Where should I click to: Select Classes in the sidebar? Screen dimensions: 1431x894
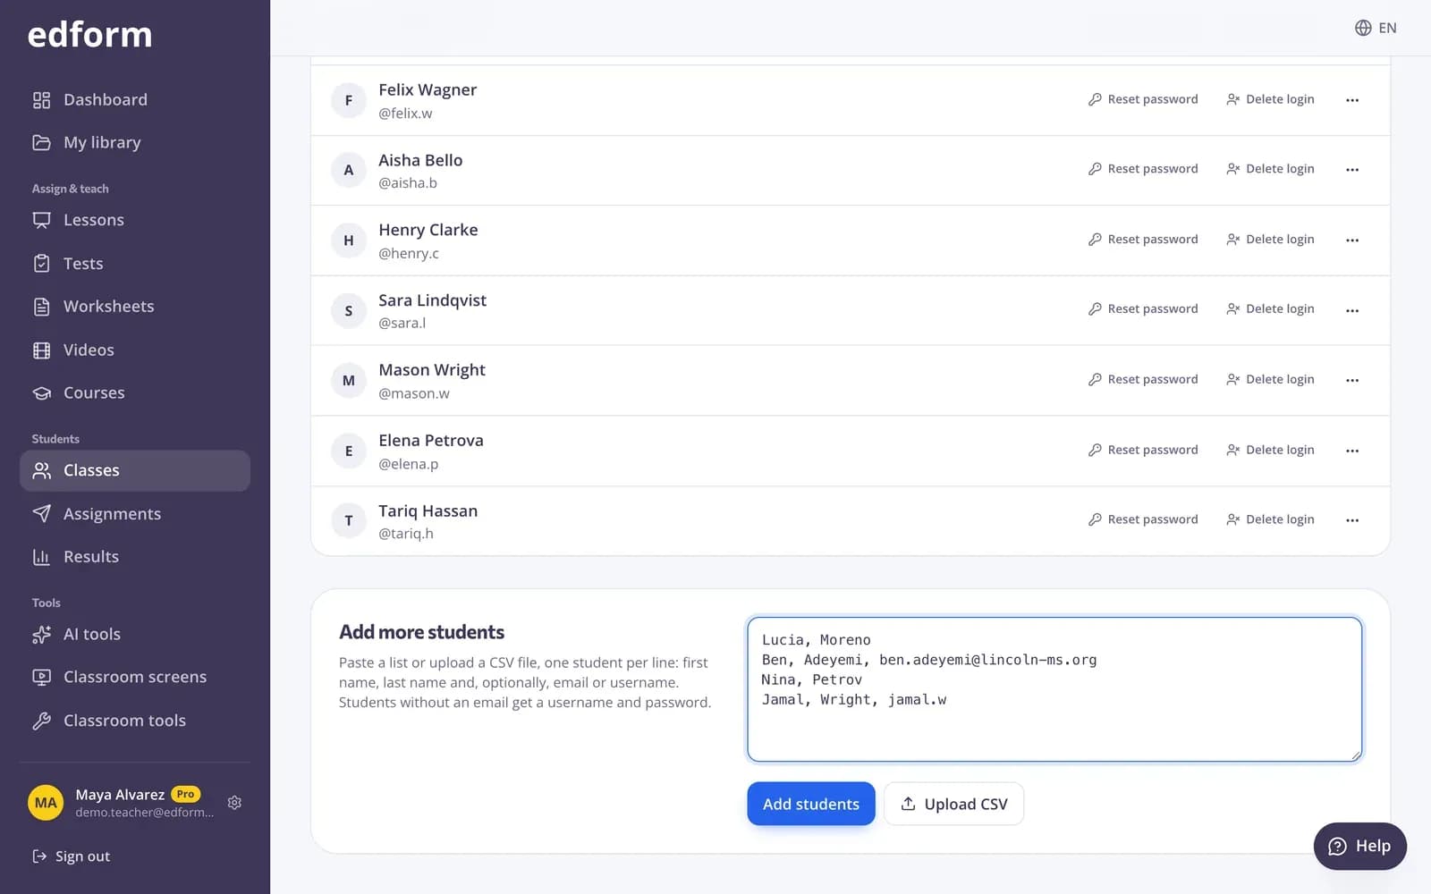(x=135, y=470)
